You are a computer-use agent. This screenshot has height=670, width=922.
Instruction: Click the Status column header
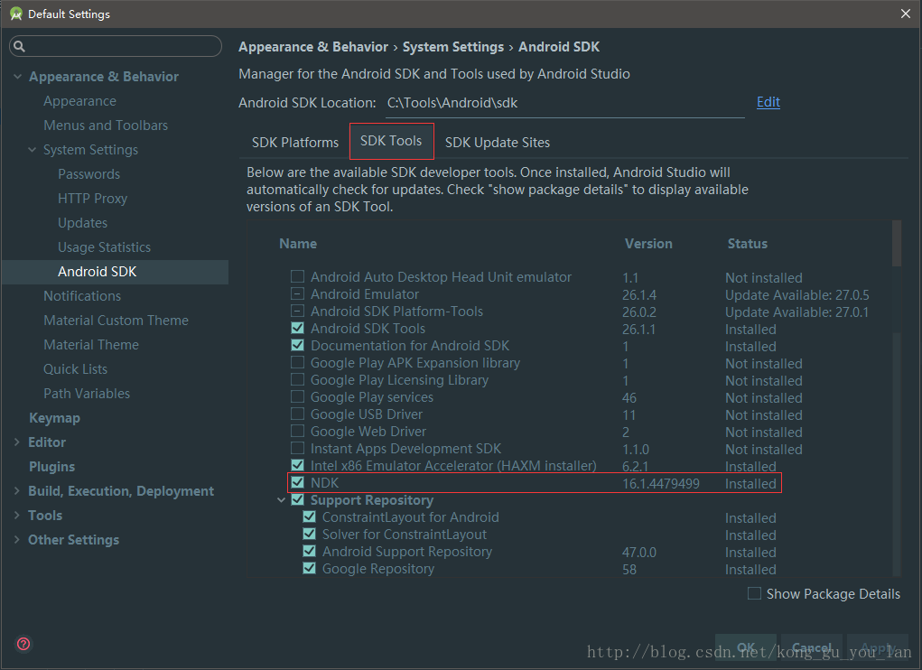click(x=748, y=243)
